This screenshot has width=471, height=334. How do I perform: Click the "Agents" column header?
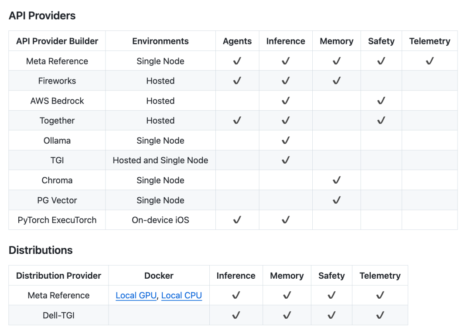pyautogui.click(x=237, y=41)
